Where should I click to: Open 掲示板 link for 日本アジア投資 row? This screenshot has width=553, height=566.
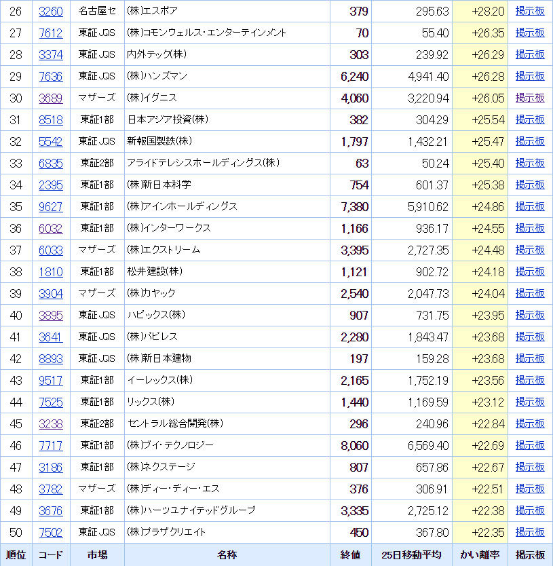530,119
